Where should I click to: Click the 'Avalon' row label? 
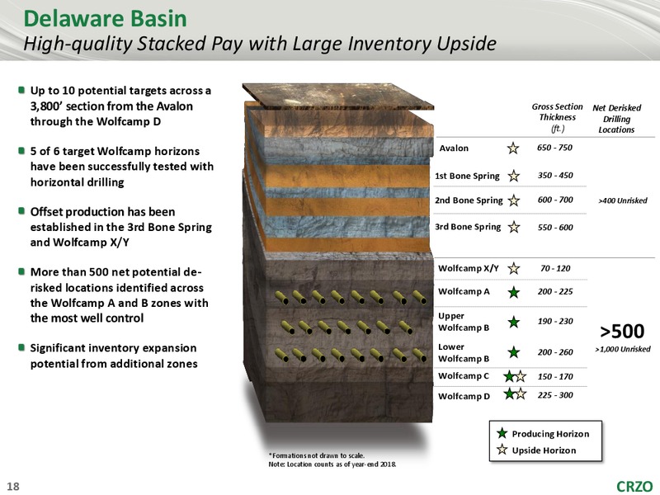pos(454,148)
